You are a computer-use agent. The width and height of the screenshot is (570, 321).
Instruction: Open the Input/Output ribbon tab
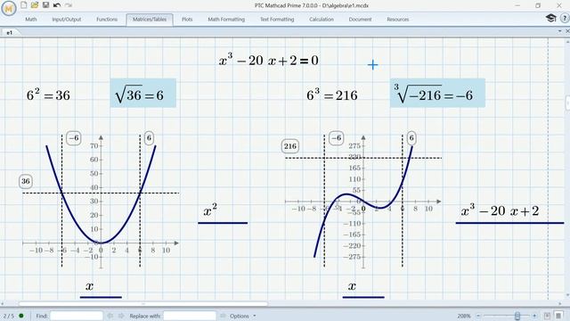click(x=67, y=20)
